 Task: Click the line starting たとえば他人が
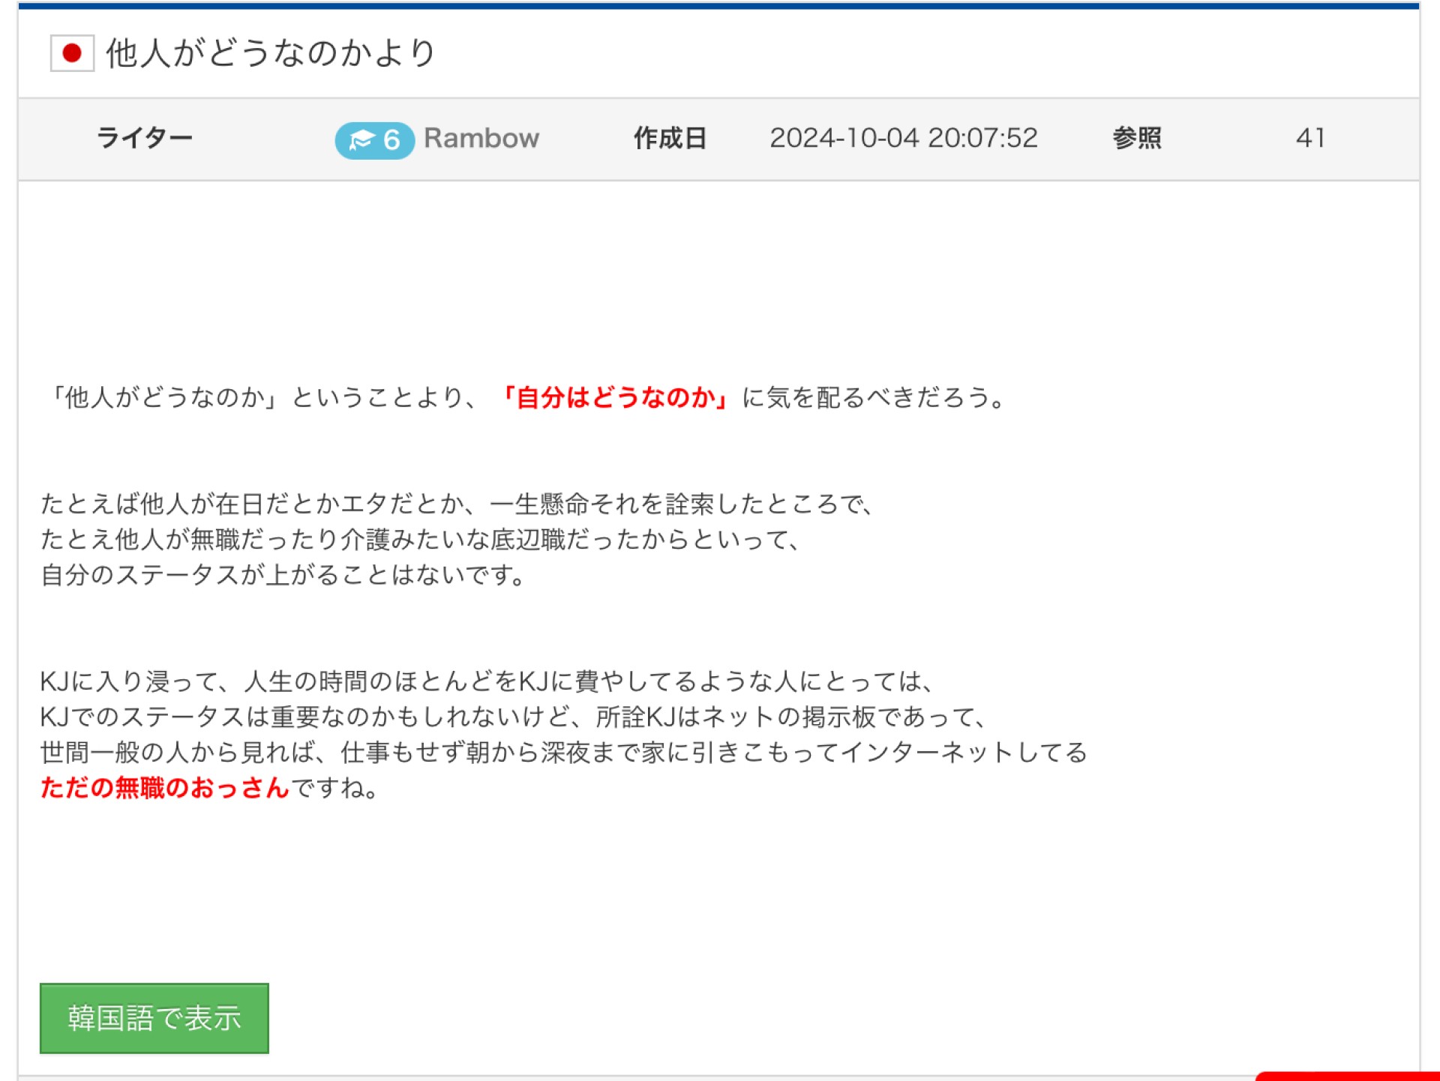(456, 504)
